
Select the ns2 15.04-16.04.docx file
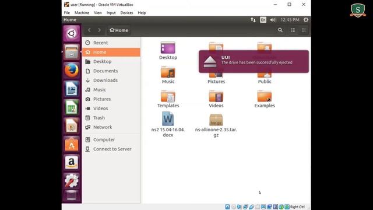tap(168, 124)
